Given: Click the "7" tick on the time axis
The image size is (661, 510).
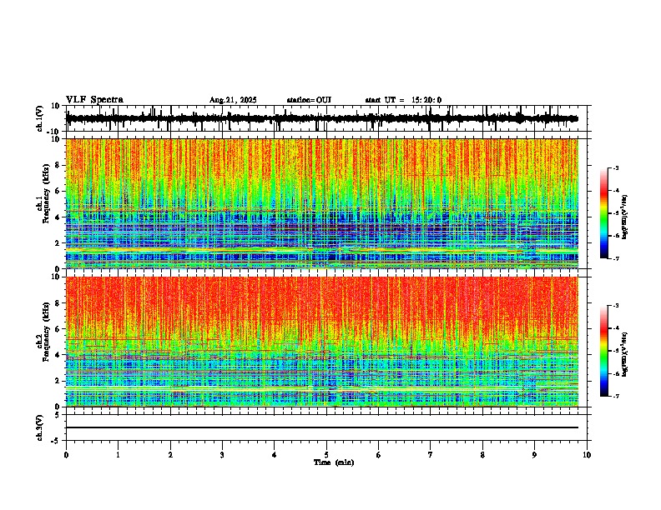Looking at the screenshot, I should click(431, 454).
